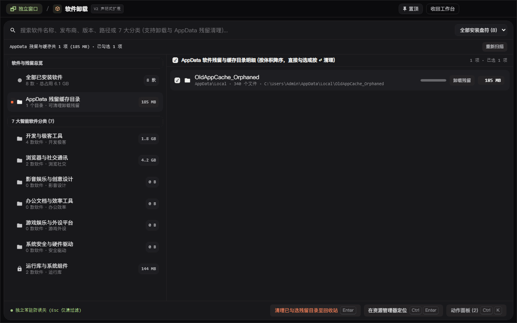The width and height of the screenshot is (517, 323).
Task: Click the software uninstall cube icon in header
Action: point(57,9)
